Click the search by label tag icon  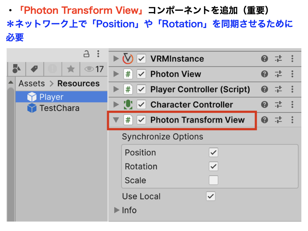[34, 69]
